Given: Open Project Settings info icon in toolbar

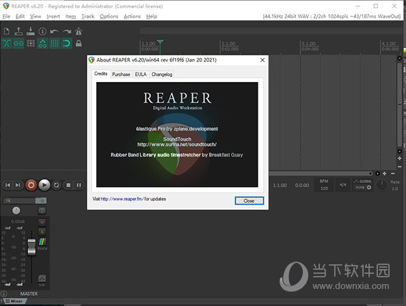Looking at the screenshot, I should pos(42,31).
